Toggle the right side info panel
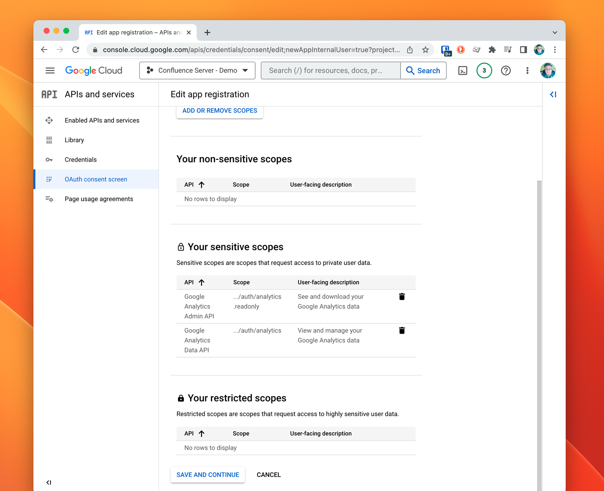The height and width of the screenshot is (491, 604). coord(553,94)
